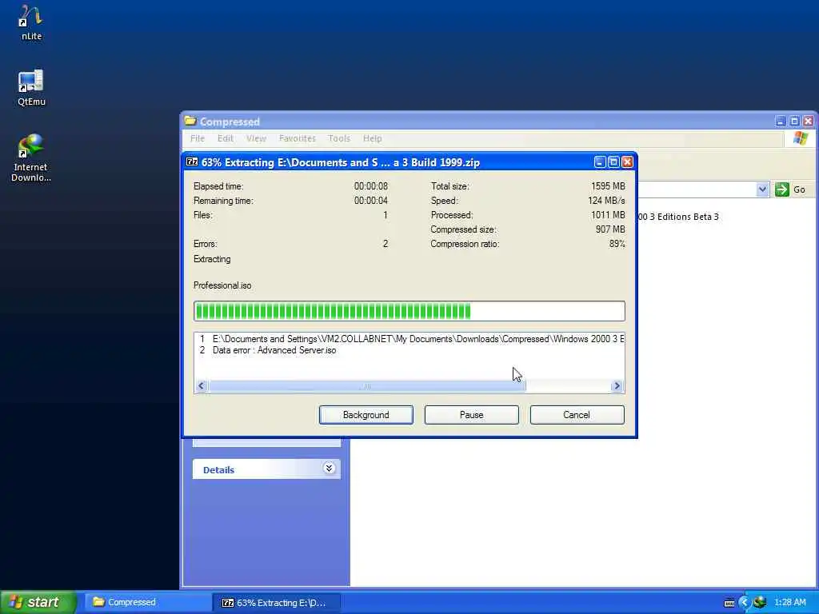Image resolution: width=819 pixels, height=614 pixels.
Task: Open the Help menu in Compressed window
Action: tap(373, 138)
